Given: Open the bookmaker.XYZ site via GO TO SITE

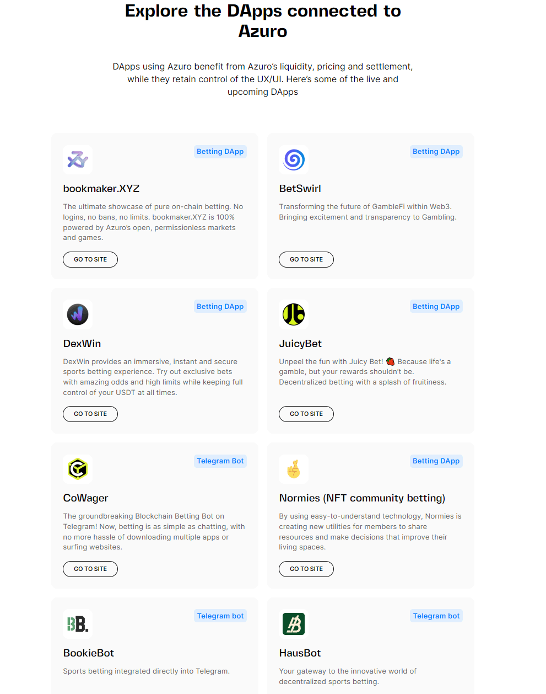Looking at the screenshot, I should [x=90, y=259].
